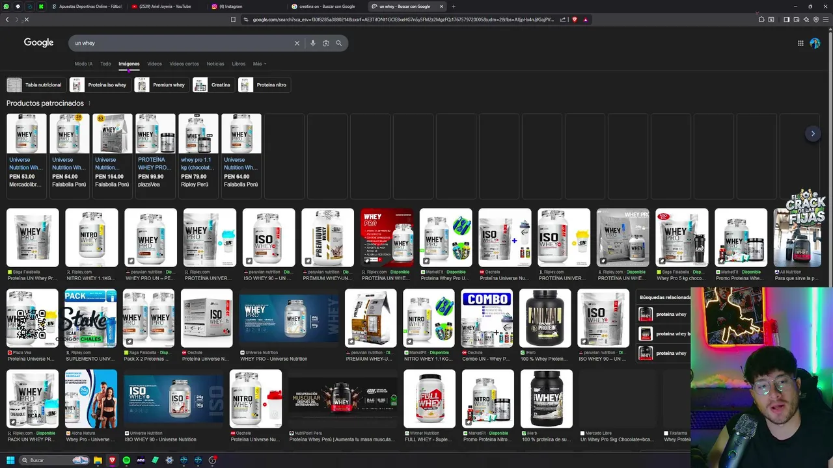Open Spotify from the taskbar
This screenshot has height=468, width=833.
coord(126,460)
